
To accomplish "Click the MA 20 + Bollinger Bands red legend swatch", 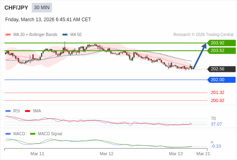I will (x=8, y=35).
